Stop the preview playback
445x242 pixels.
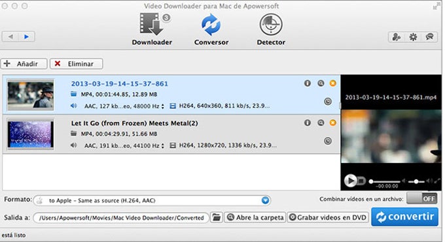pos(361,180)
